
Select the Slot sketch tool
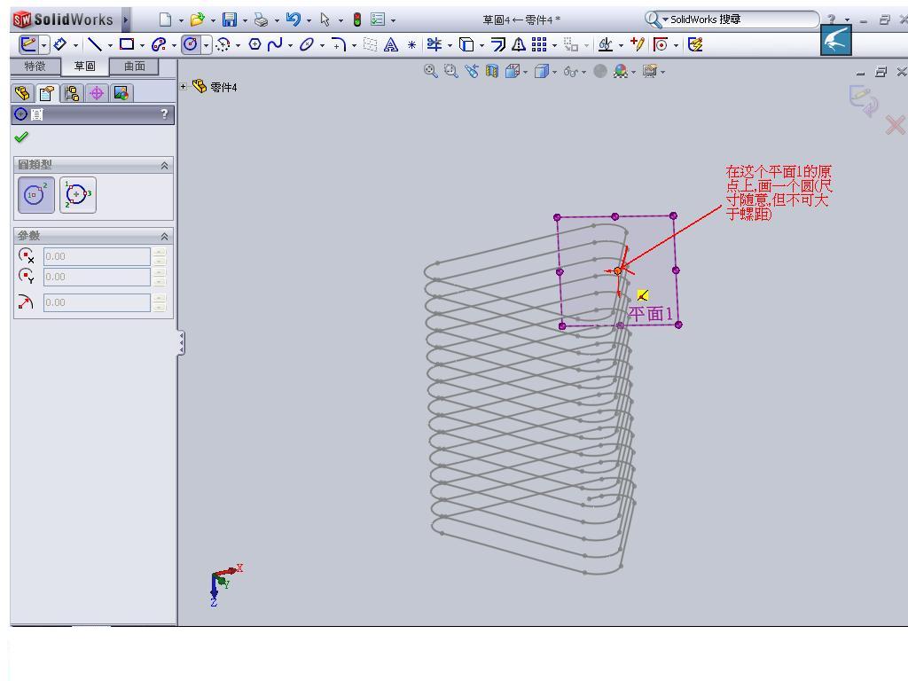click(x=158, y=44)
